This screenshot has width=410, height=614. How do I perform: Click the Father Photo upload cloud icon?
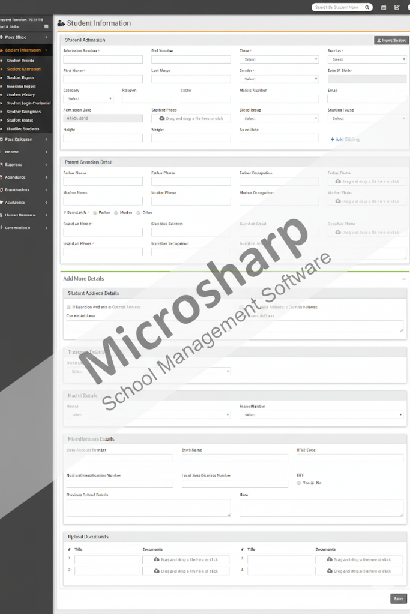point(338,181)
